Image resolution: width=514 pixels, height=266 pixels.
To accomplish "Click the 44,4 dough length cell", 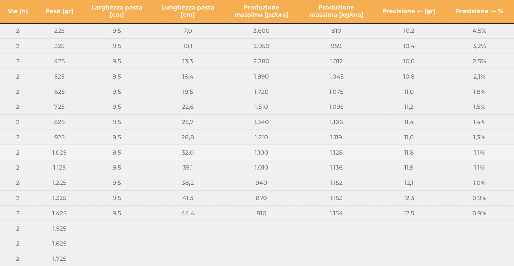I will [x=188, y=213].
